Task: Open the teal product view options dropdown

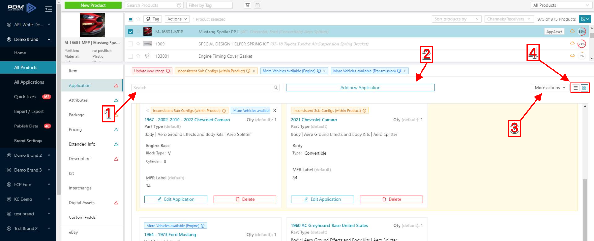Action: [x=585, y=19]
